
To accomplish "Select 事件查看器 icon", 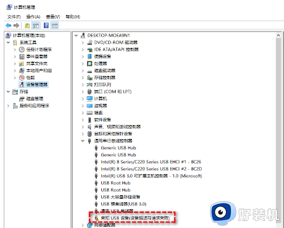I will pos(22,57).
